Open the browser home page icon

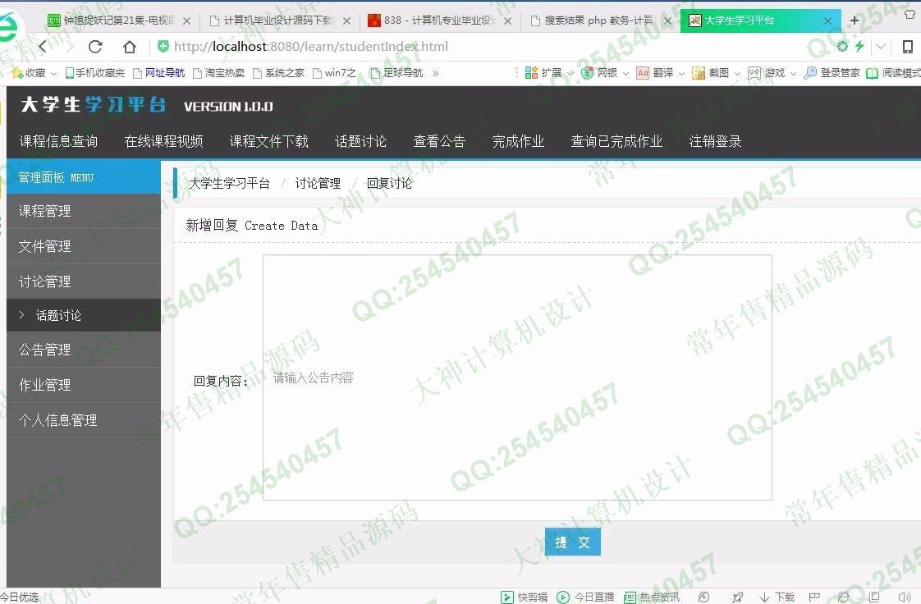pos(129,47)
